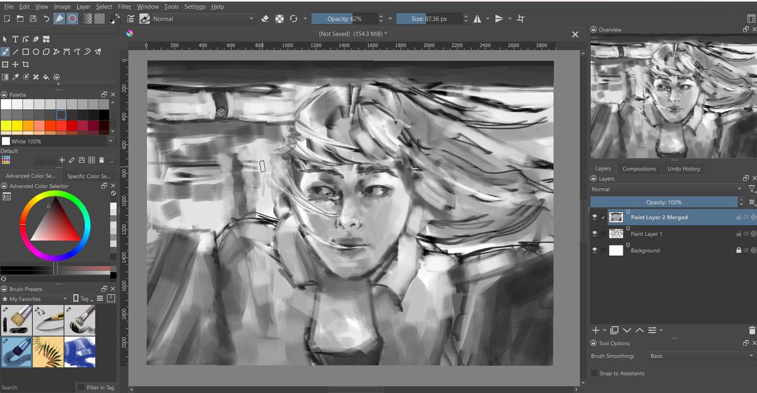Hide the Background layer eye
The width and height of the screenshot is (757, 393).
595,250
